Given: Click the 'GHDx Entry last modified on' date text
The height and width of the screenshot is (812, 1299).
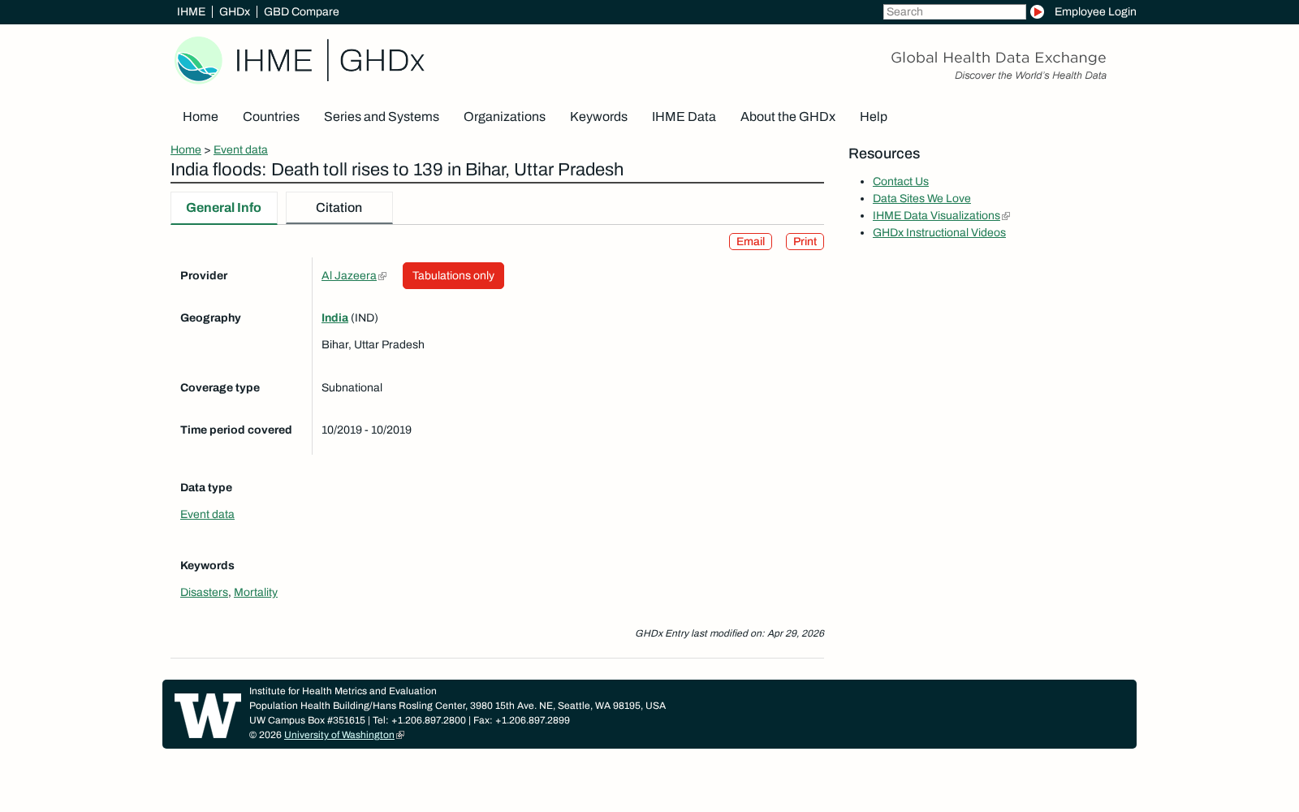Looking at the screenshot, I should (729, 633).
